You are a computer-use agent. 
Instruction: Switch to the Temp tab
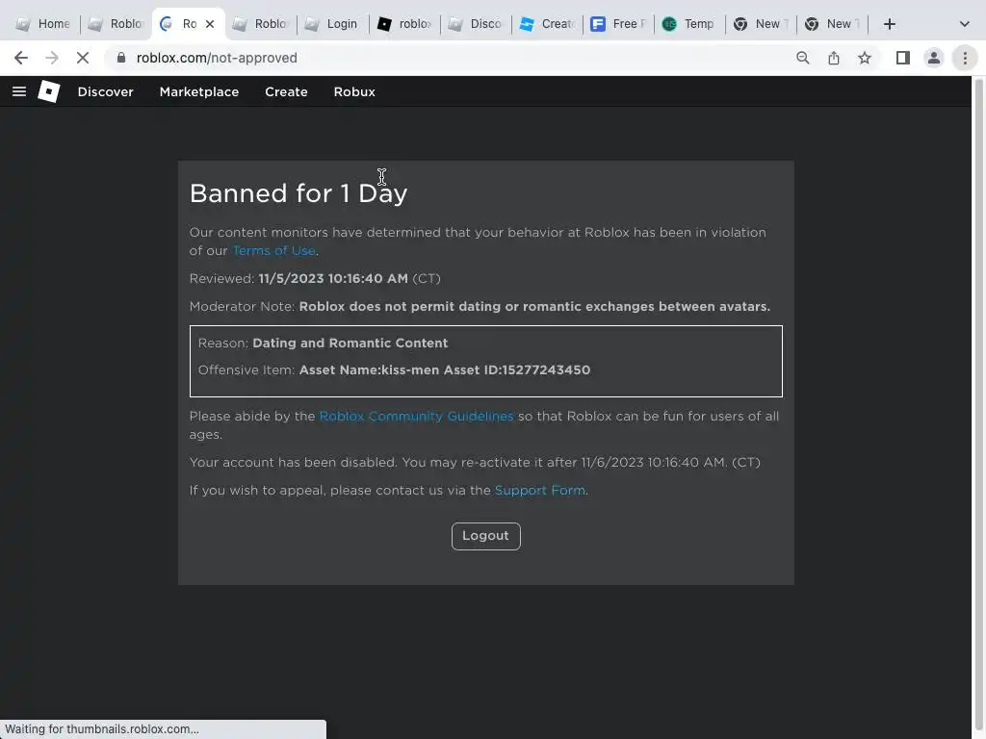click(x=689, y=24)
